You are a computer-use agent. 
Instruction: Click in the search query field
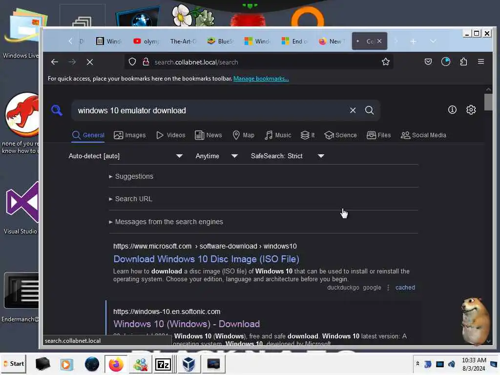210,110
